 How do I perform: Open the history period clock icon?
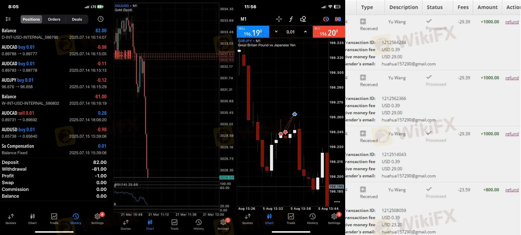(101, 19)
